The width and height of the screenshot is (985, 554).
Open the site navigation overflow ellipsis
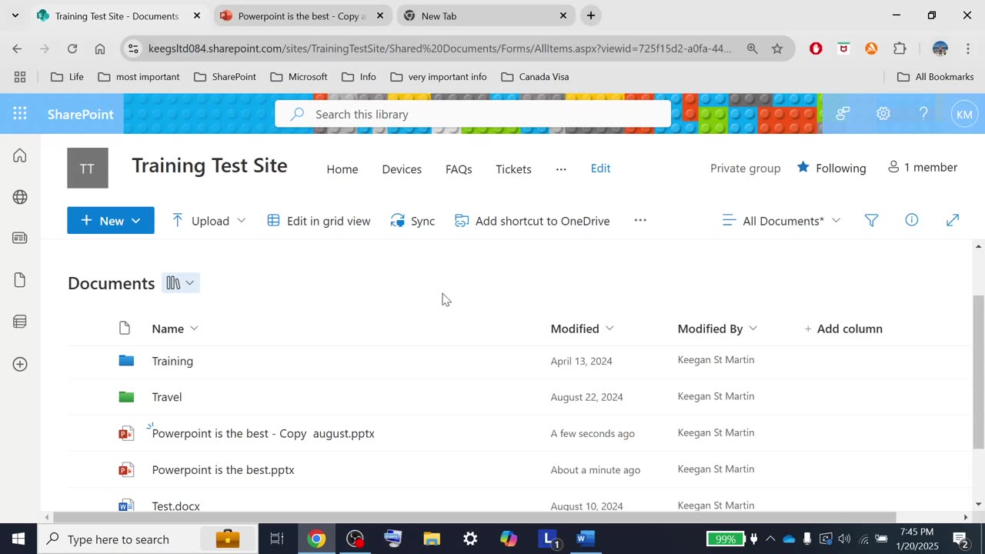pos(561,169)
